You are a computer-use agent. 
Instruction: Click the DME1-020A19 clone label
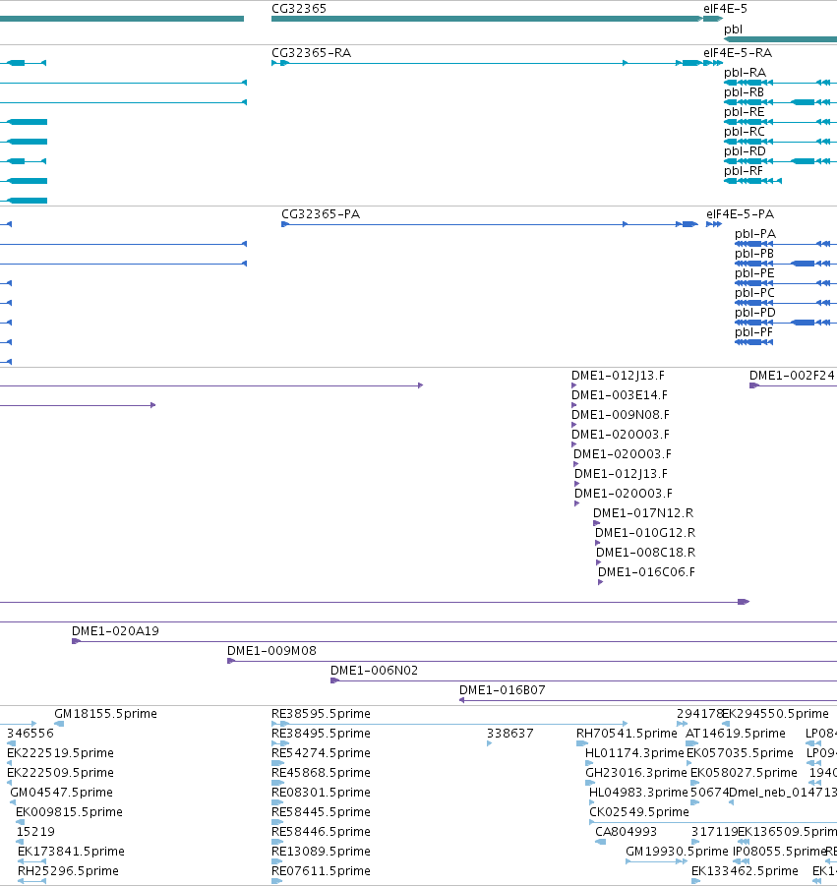click(115, 631)
